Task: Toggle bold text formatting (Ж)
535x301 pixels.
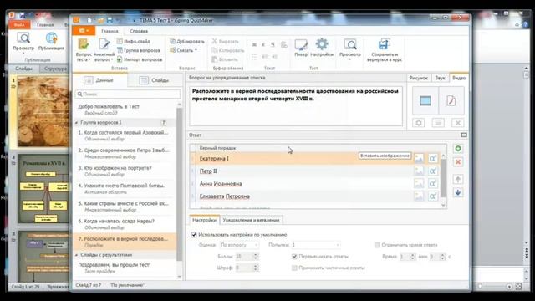Action: click(x=254, y=44)
